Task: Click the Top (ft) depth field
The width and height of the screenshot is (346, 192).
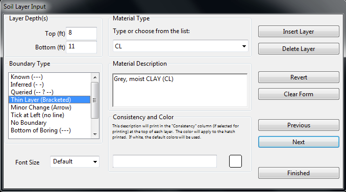Action: click(82, 33)
